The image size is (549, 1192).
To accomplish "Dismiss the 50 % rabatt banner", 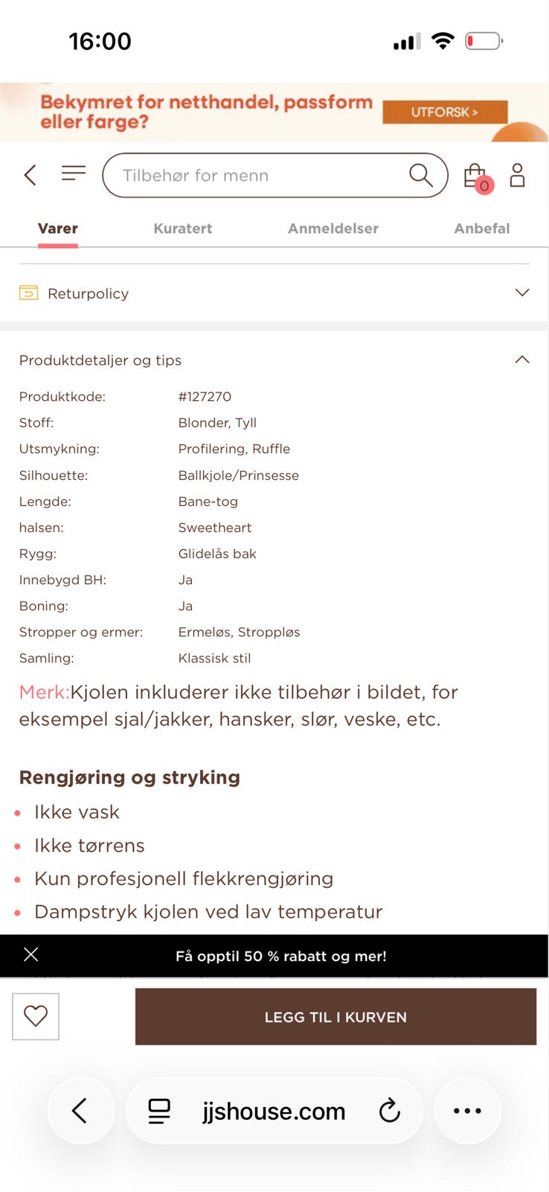I will coord(31,955).
